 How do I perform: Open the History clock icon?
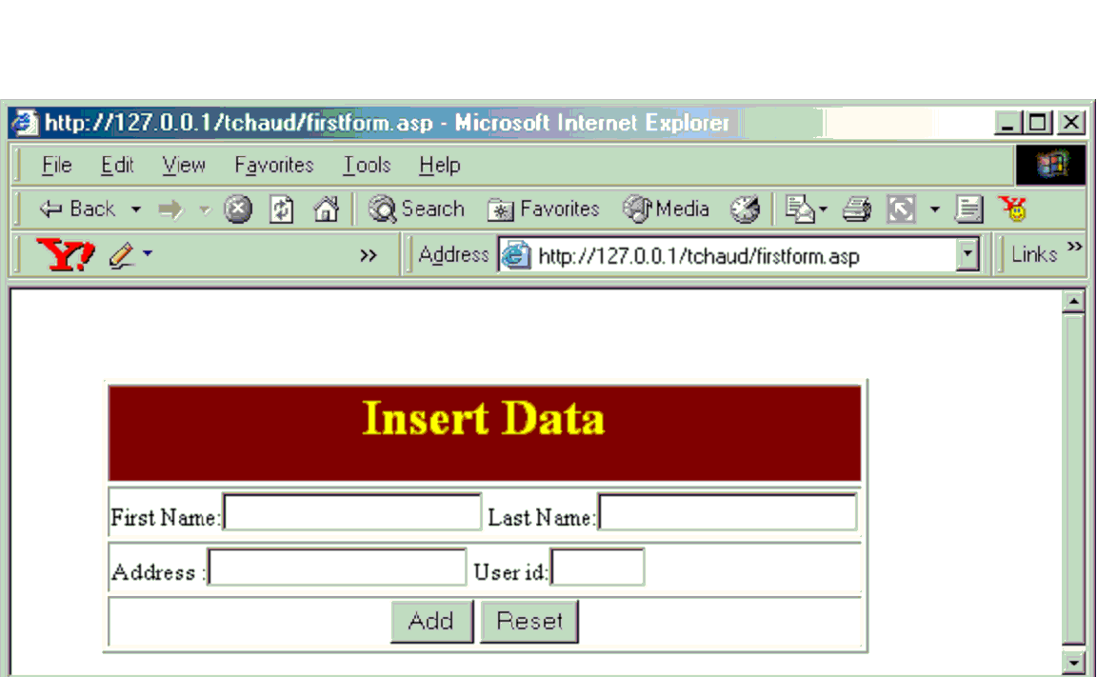click(745, 209)
